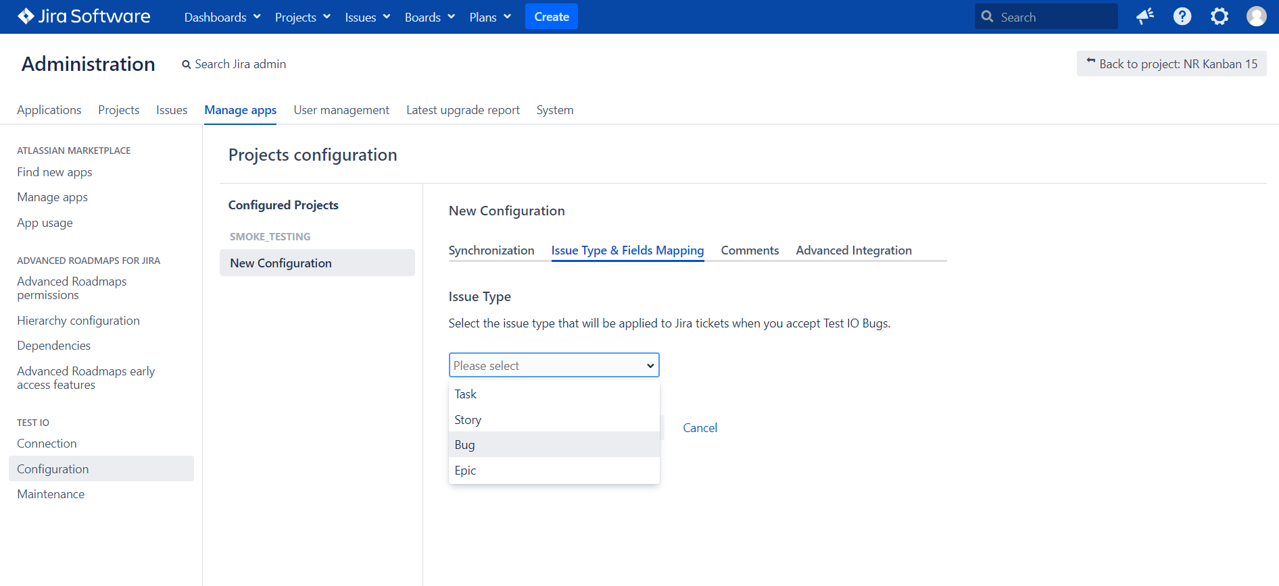Open Manage apps in the sidebar
Viewport: 1279px width, 586px height.
tap(53, 197)
